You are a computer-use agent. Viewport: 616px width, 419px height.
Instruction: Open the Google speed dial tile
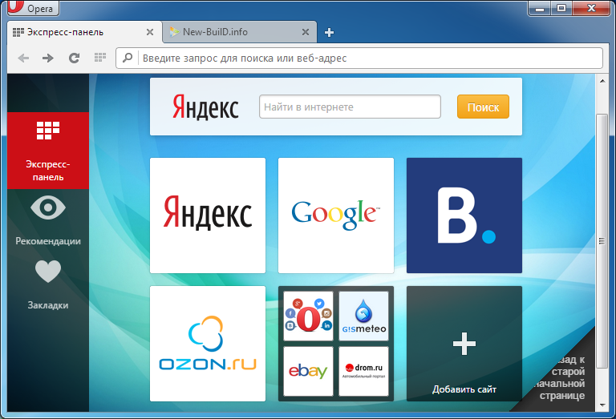point(336,216)
